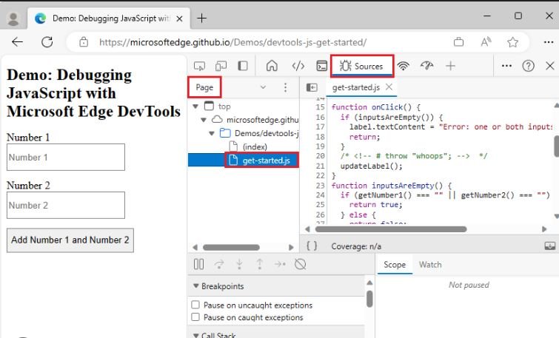Collapse the Breakpoints section
559x338 pixels.
(195, 285)
